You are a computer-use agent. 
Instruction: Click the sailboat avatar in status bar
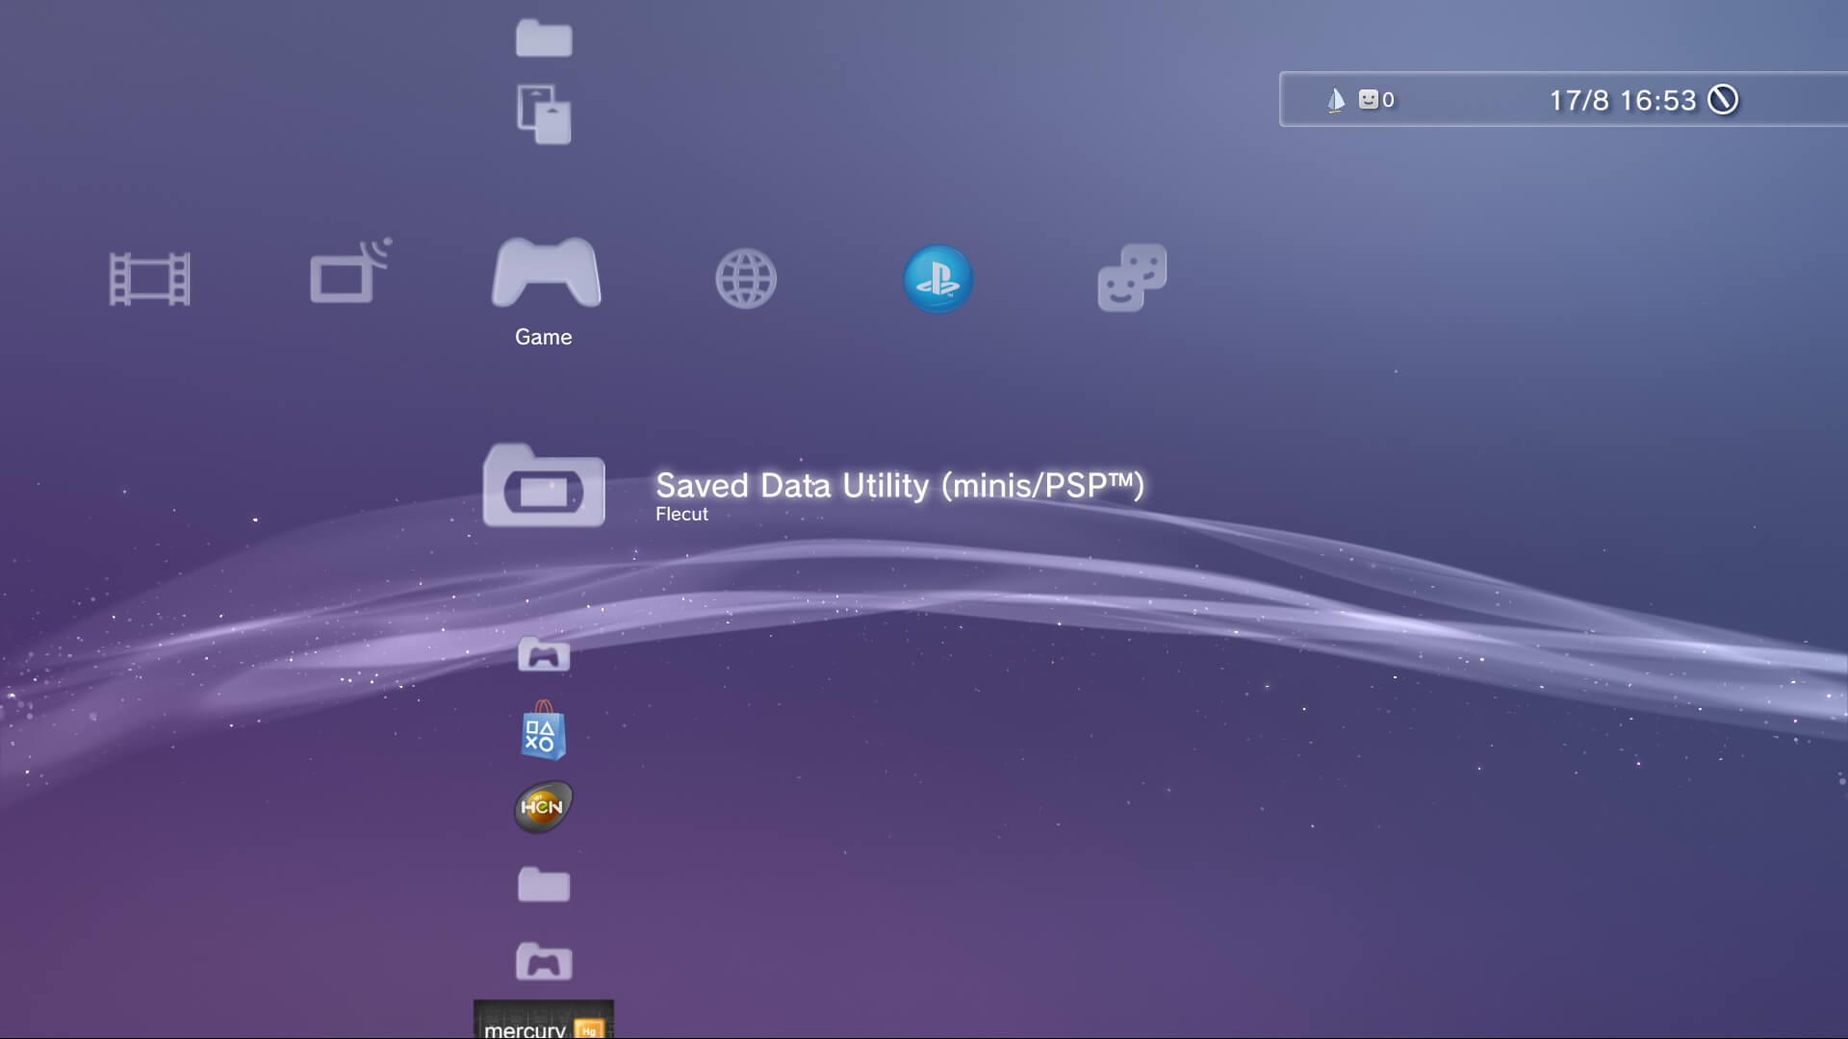[1335, 99]
